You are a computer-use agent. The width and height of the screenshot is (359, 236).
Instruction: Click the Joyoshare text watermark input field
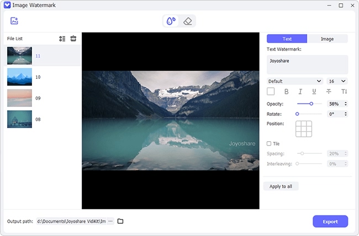pos(307,65)
